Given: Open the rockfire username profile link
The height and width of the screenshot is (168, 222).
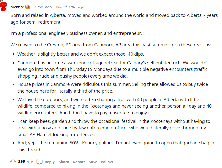Looking at the screenshot, I should click(x=17, y=7).
